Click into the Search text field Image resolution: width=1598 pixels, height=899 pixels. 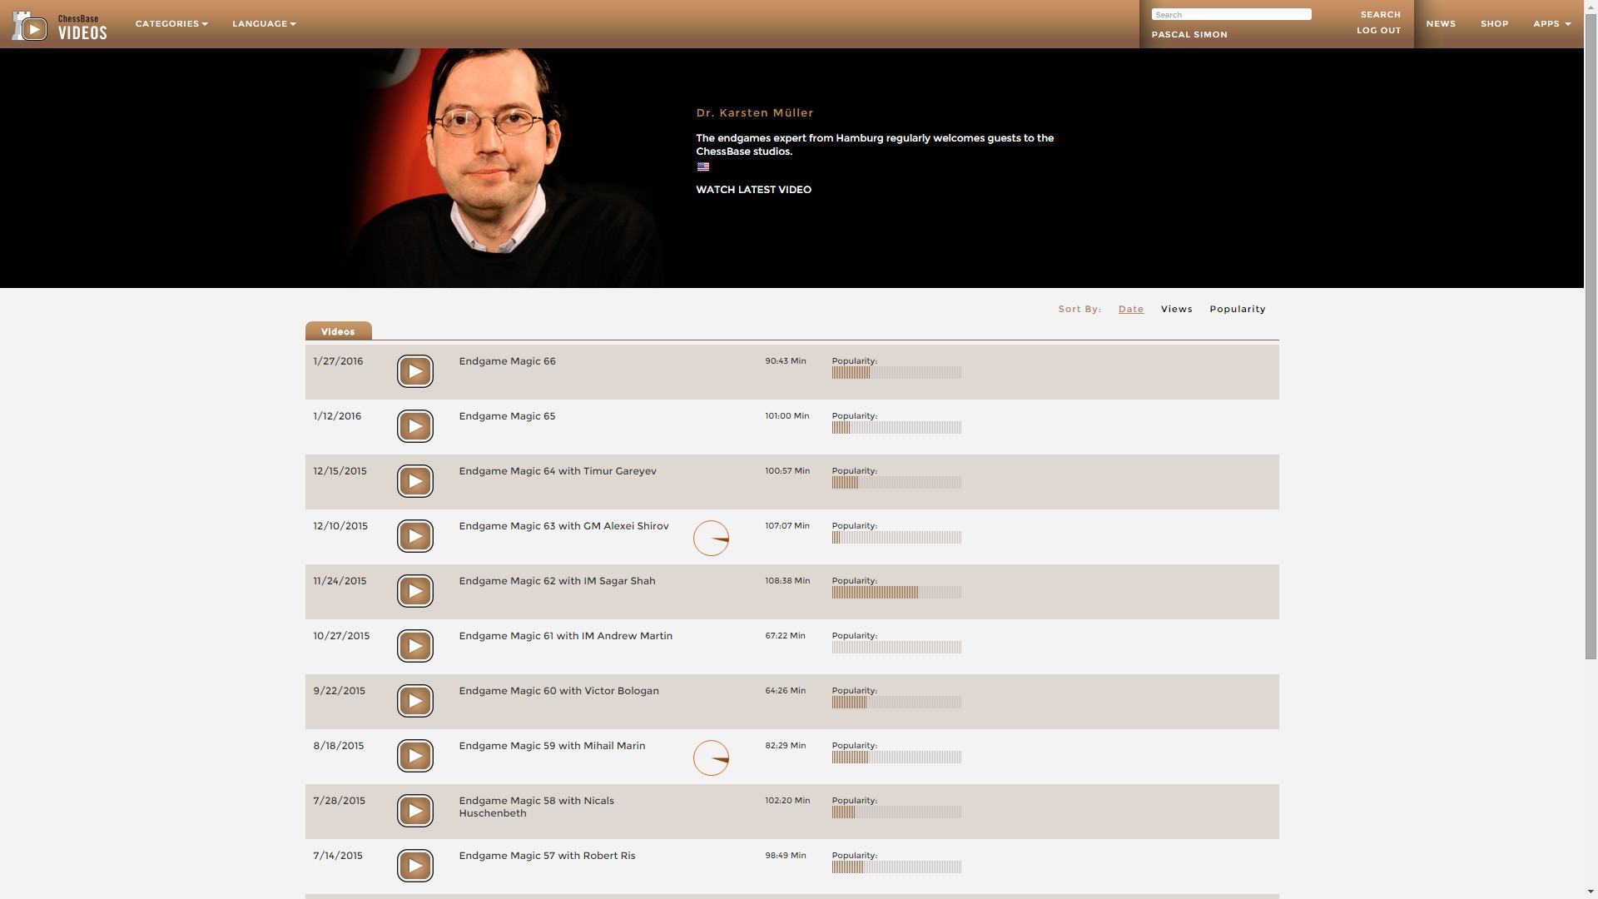(1230, 14)
